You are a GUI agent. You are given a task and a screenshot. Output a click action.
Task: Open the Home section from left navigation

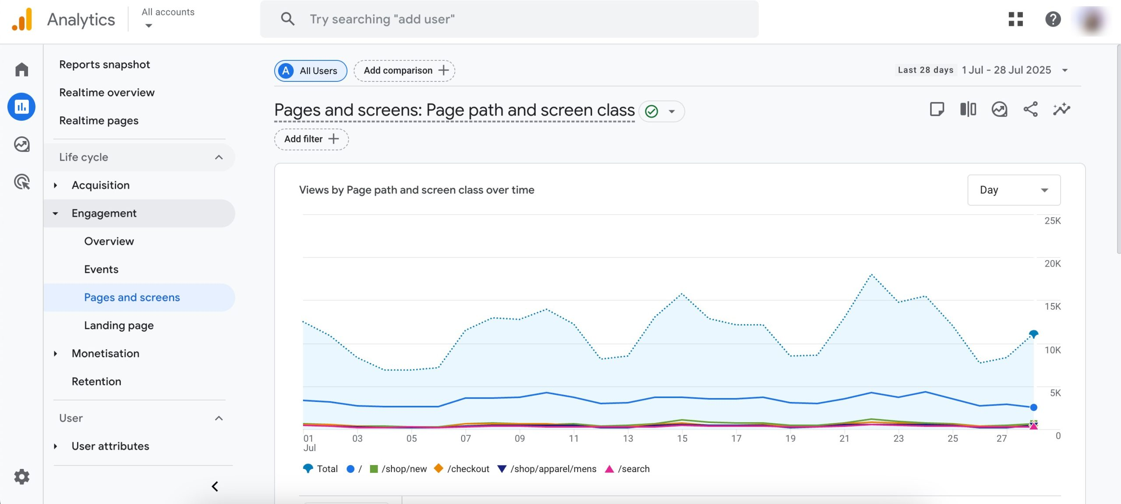click(21, 69)
